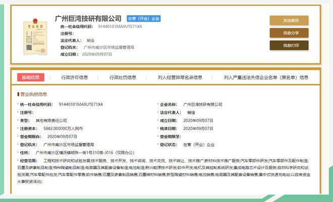Click the 法定代表人 name in license info

[191, 112]
